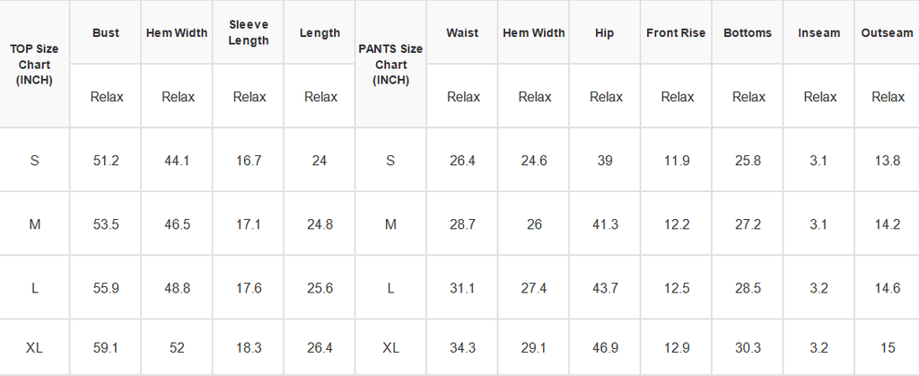The image size is (919, 376).
Task: Select the Bottoms column header
Action: point(748,32)
